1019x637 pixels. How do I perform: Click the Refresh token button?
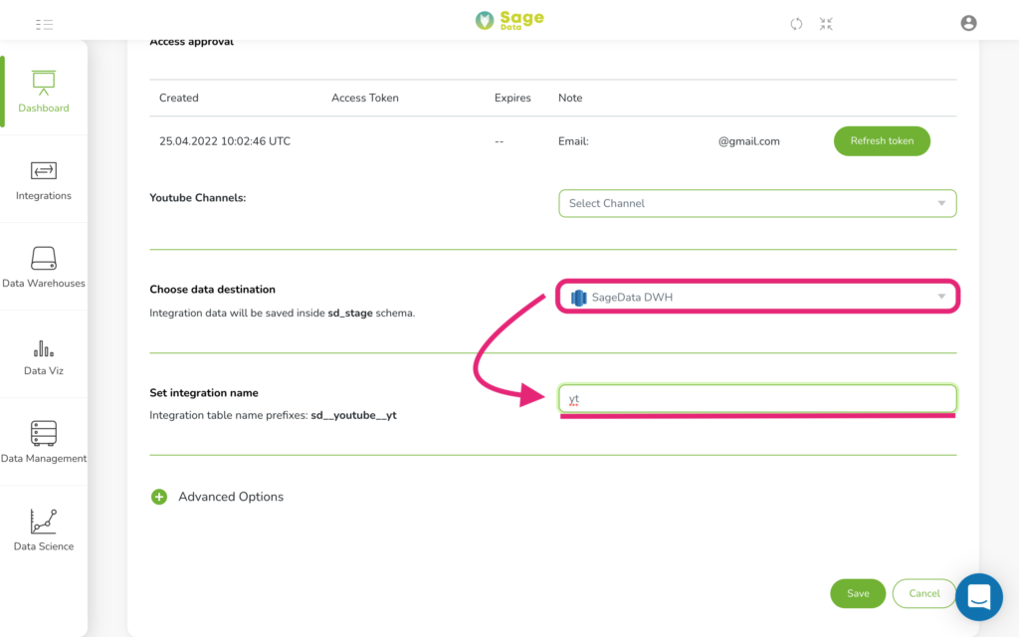pyautogui.click(x=882, y=141)
